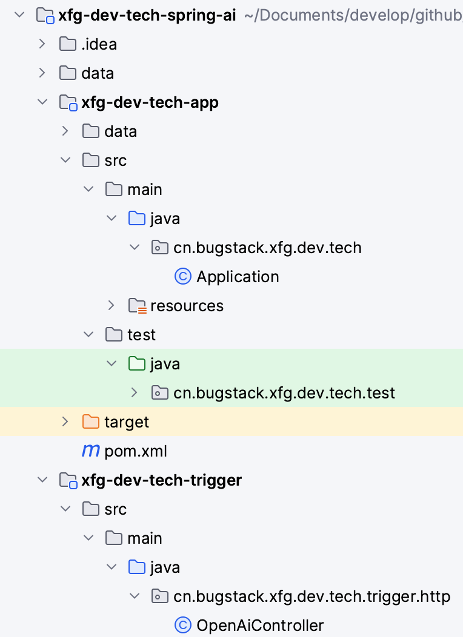This screenshot has width=463, height=637.
Task: Click the xfg-dev-tech-trigger module icon
Action: pos(68,480)
